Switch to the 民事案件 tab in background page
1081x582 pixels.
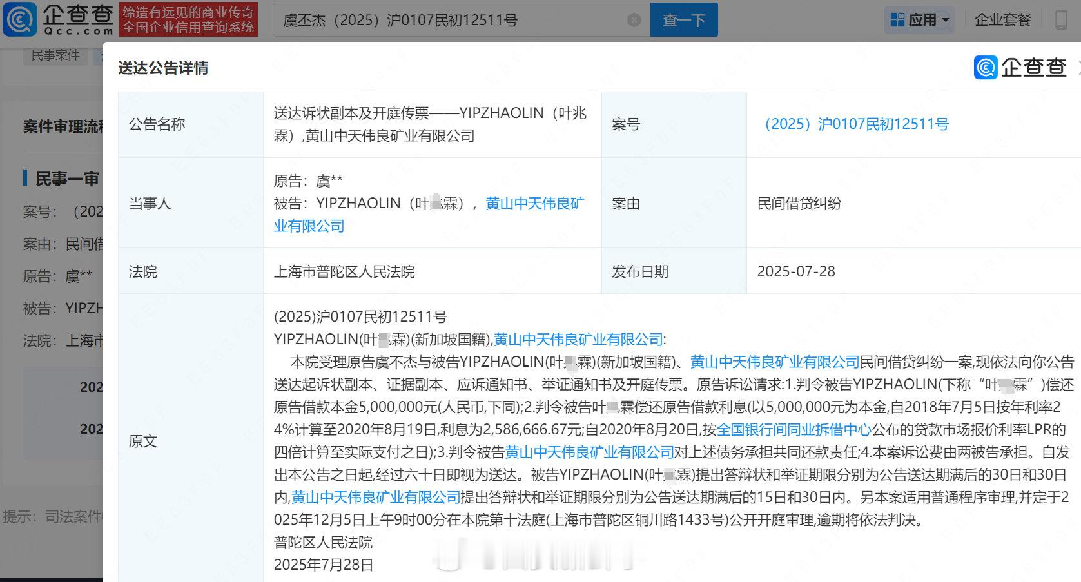55,55
